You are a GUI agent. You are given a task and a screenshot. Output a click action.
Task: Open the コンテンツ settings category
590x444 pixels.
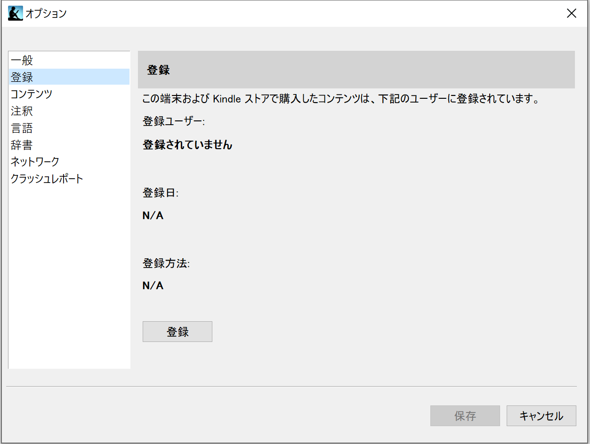point(32,94)
